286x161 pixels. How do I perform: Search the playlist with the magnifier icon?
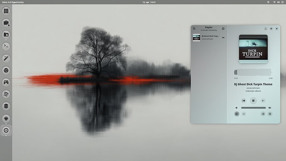click(x=194, y=29)
